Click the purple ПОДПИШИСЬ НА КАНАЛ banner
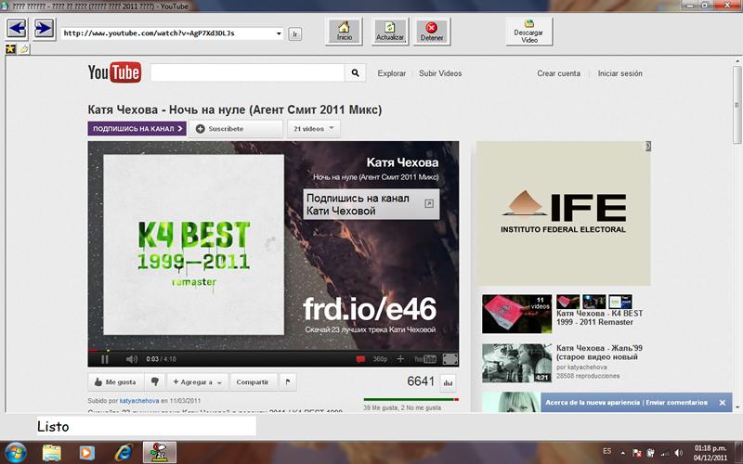This screenshot has width=743, height=464. coord(137,129)
